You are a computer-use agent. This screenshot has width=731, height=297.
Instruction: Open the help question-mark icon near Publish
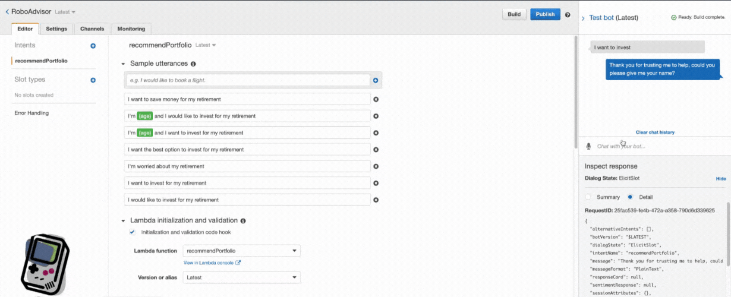[x=567, y=15]
